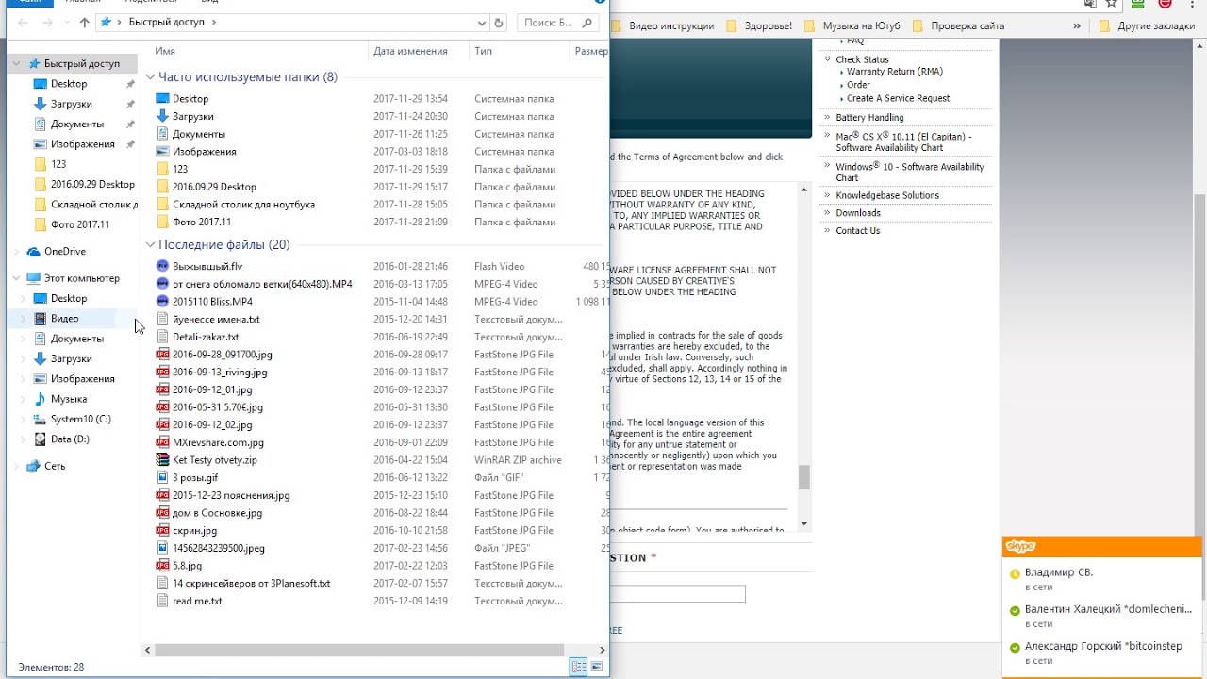1207x679 pixels.
Task: Open the Create A Service Request link
Action: tap(898, 98)
